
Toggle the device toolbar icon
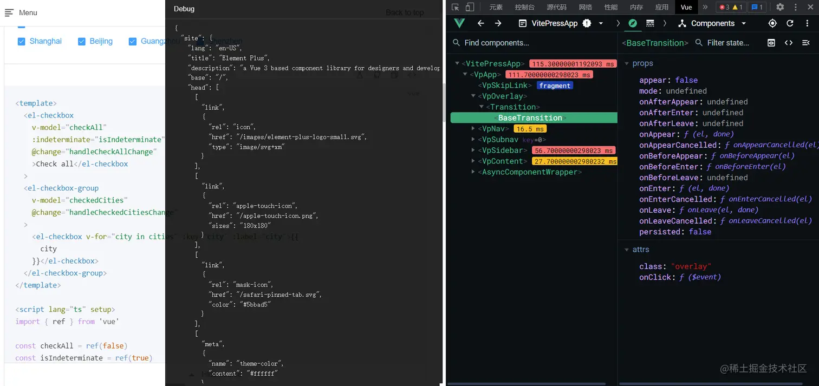(470, 7)
